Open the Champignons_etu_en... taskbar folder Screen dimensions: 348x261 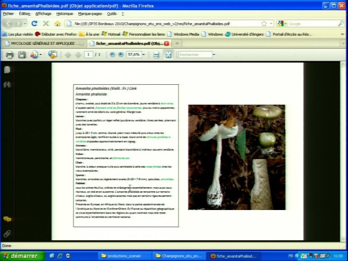179,256
